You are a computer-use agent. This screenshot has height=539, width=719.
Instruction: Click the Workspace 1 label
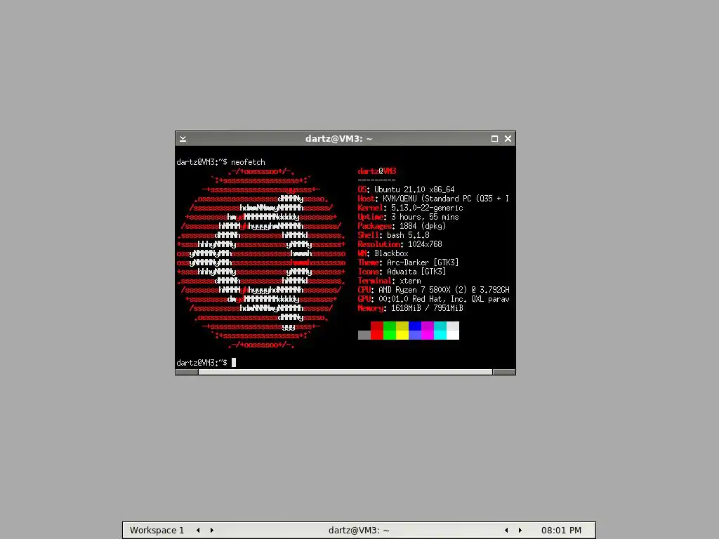pyautogui.click(x=157, y=531)
